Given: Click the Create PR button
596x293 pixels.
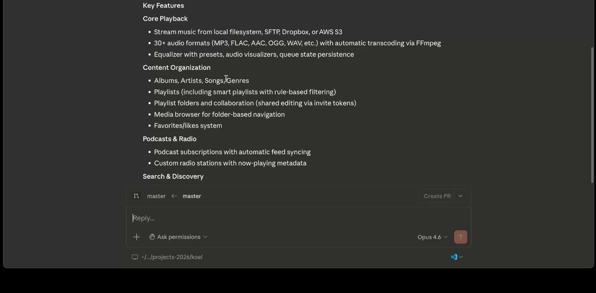Looking at the screenshot, I should 437,196.
